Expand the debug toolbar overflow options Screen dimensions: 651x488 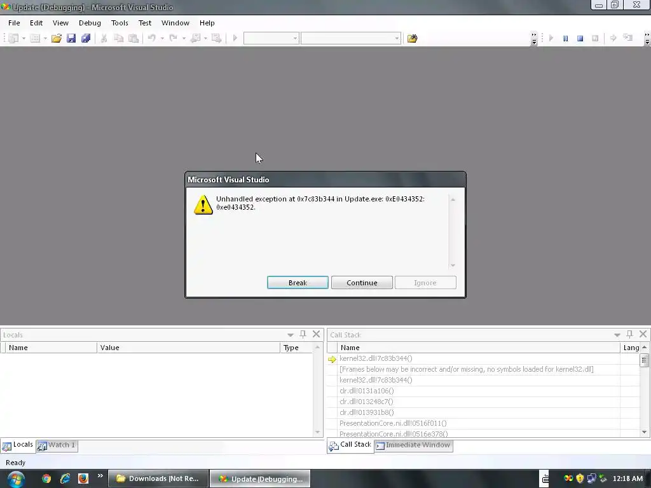tap(647, 39)
